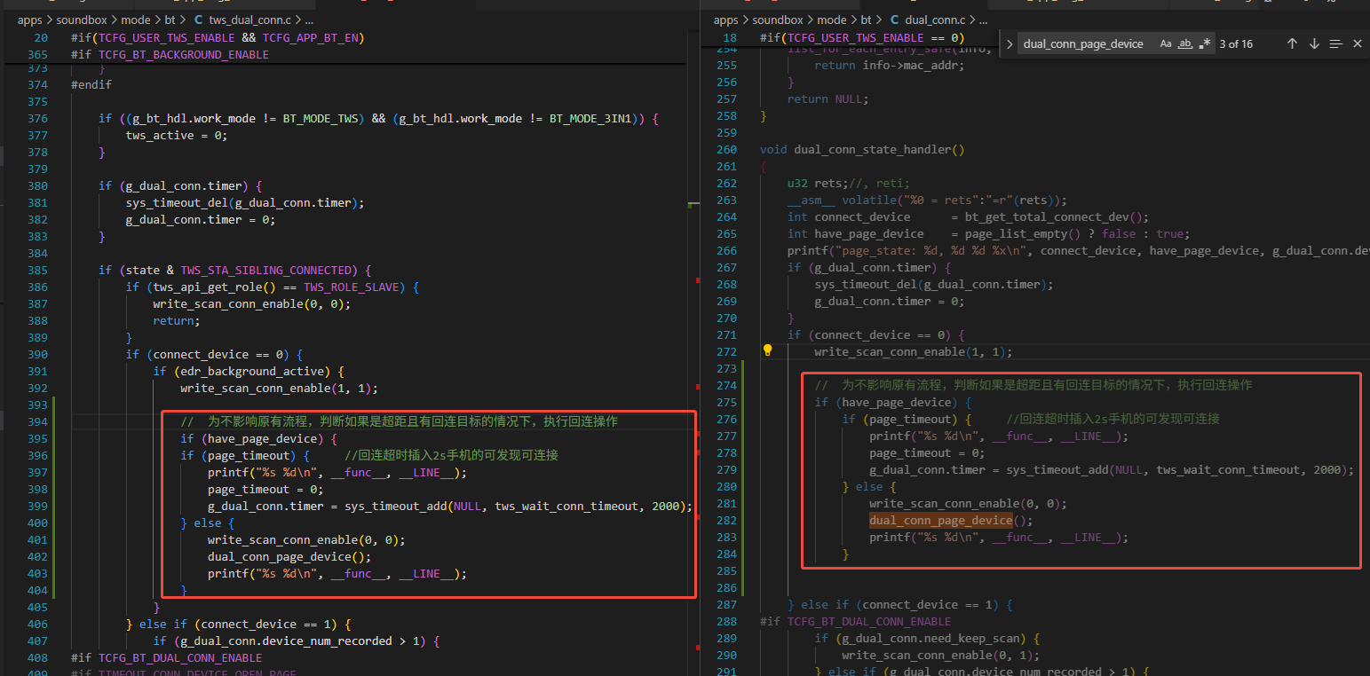Toggle Use Regular Expression in find widget
Image resolution: width=1370 pixels, height=676 pixels.
click(x=1205, y=43)
